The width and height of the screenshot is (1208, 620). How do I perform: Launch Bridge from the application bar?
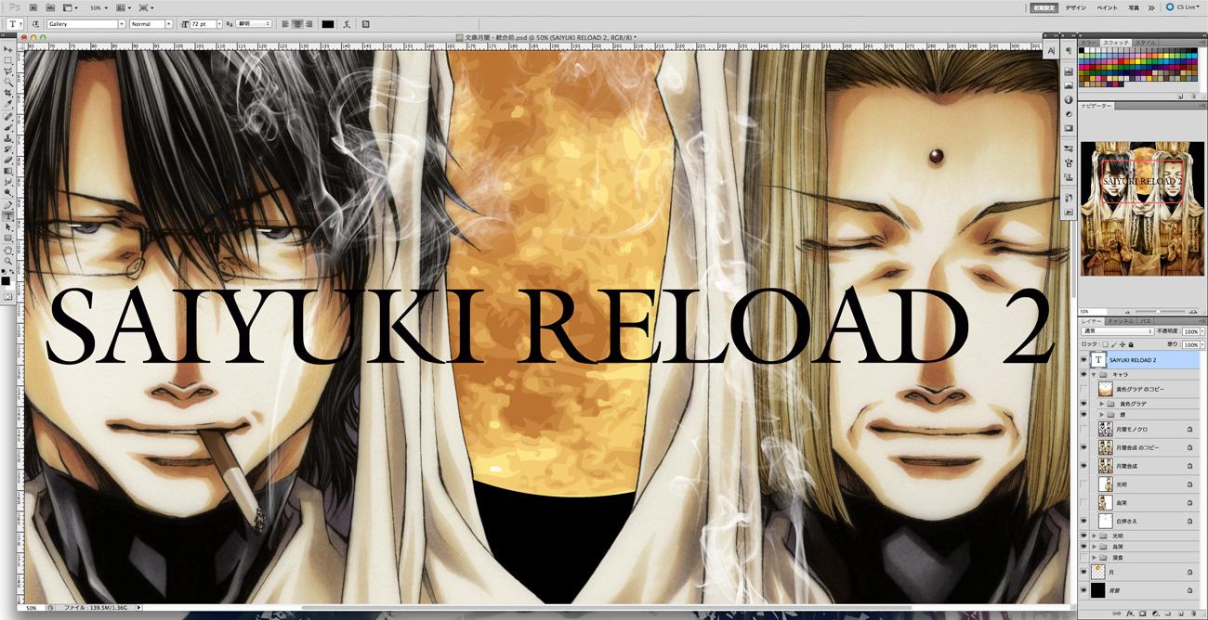tap(33, 6)
